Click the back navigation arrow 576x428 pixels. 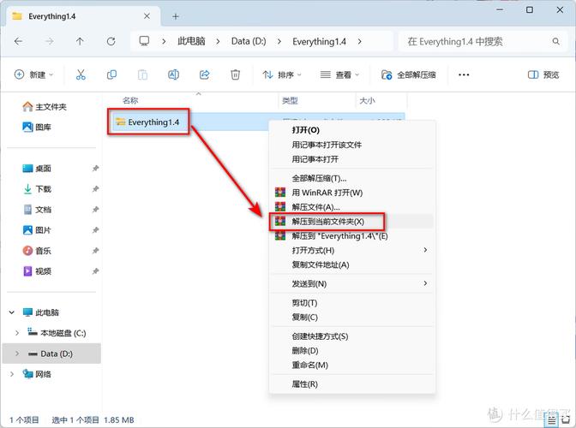click(18, 41)
